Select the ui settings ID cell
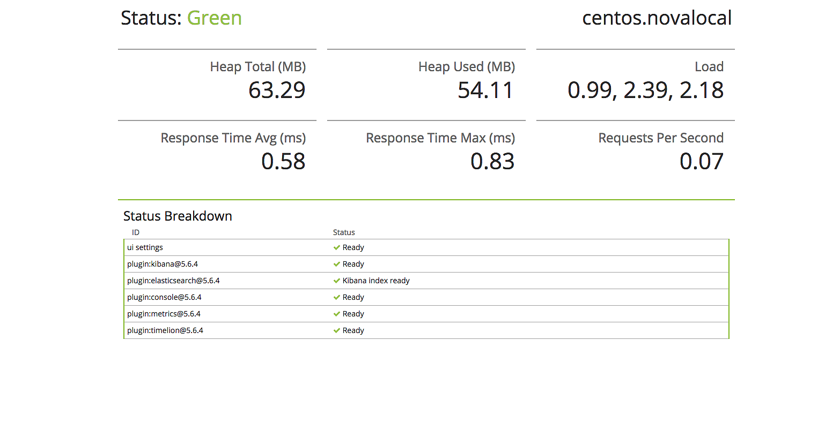840x438 pixels. [x=145, y=247]
